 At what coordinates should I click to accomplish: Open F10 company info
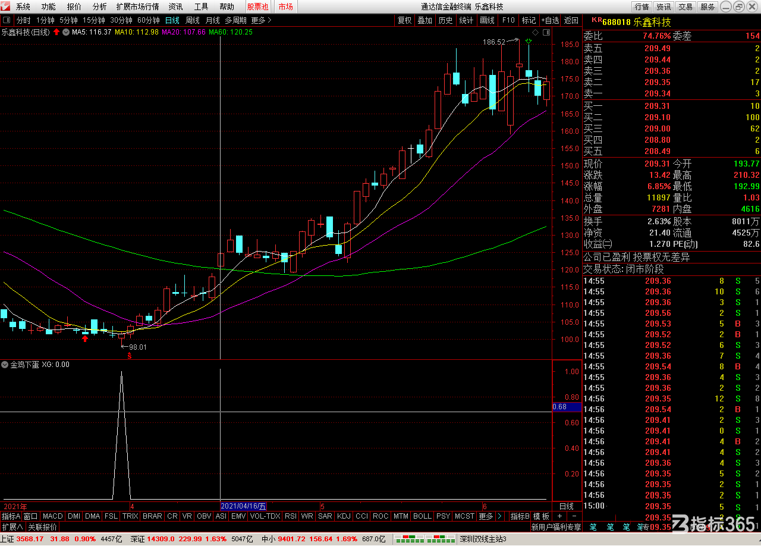pos(508,20)
